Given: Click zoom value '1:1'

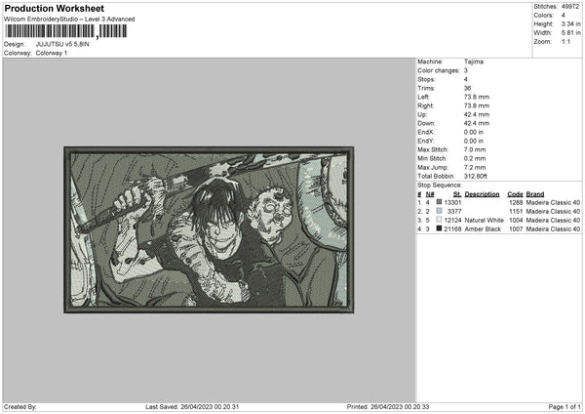Looking at the screenshot, I should pos(565,41).
